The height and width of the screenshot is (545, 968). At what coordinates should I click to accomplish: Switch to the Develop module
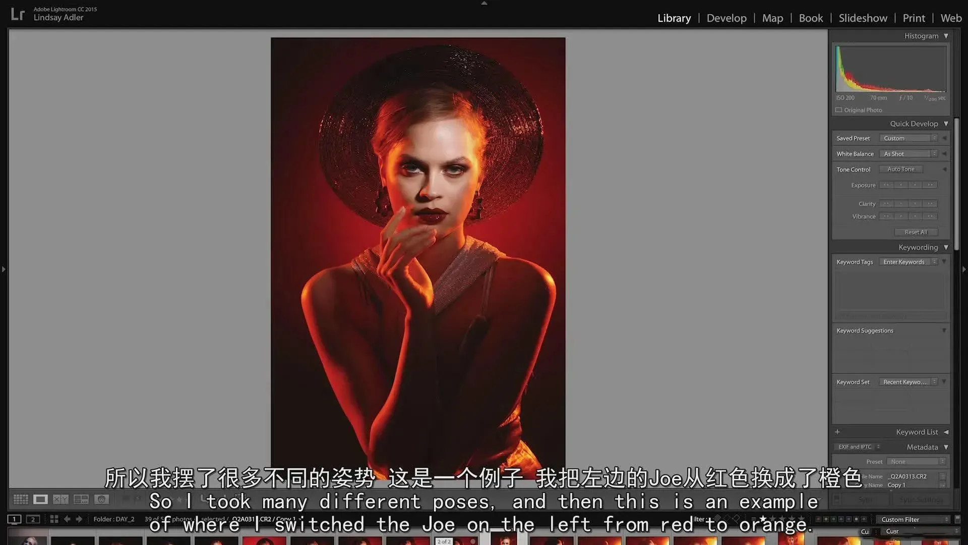(726, 18)
